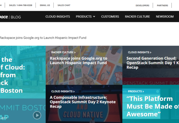
Task: Click the Products menu label
Action: click(84, 17)
